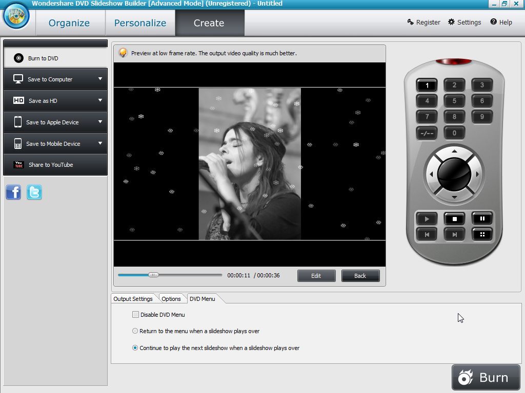The image size is (525, 393).
Task: Click the remote DVD menu grid button
Action: pos(482,234)
